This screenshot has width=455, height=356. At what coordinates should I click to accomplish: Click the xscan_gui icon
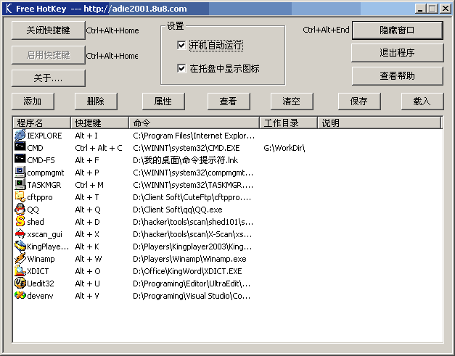pyautogui.click(x=20, y=233)
